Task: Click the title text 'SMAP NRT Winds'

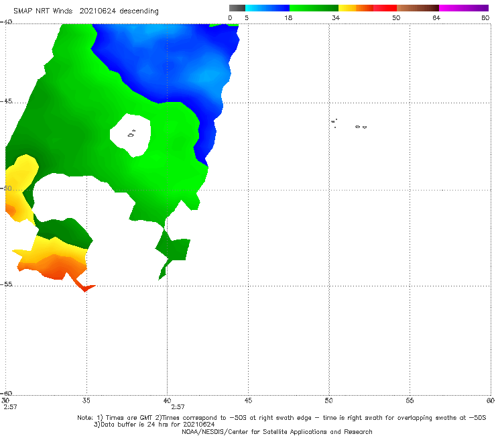Action: click(x=43, y=11)
